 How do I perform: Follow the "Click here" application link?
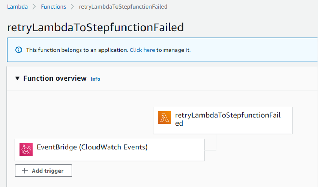142,50
